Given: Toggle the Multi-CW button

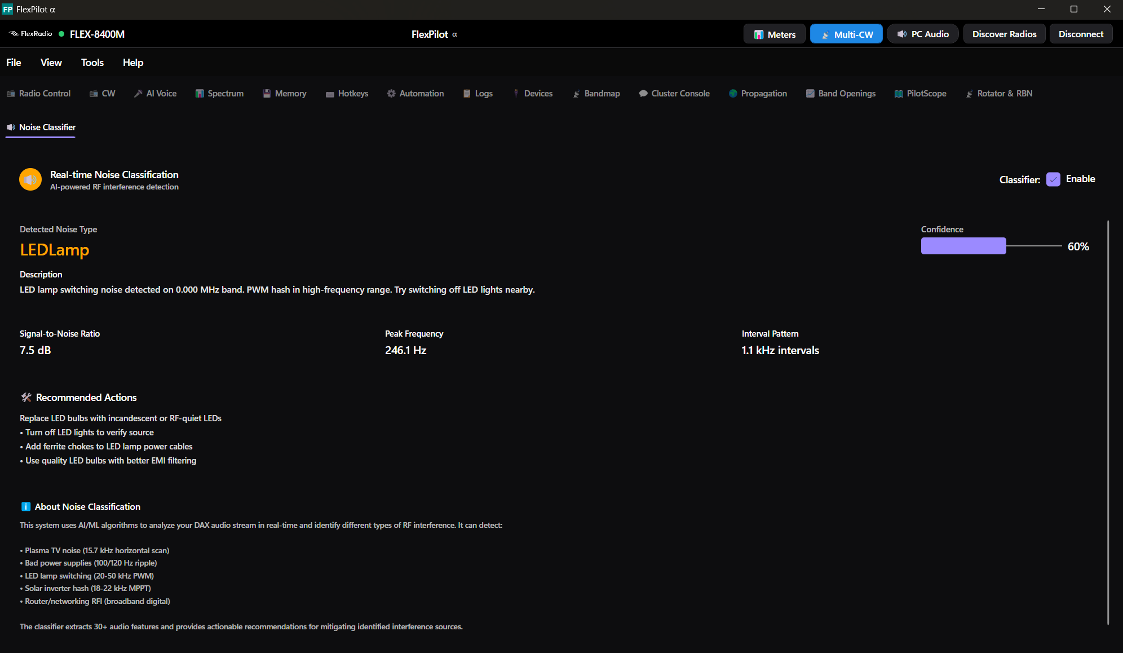Looking at the screenshot, I should pos(846,34).
